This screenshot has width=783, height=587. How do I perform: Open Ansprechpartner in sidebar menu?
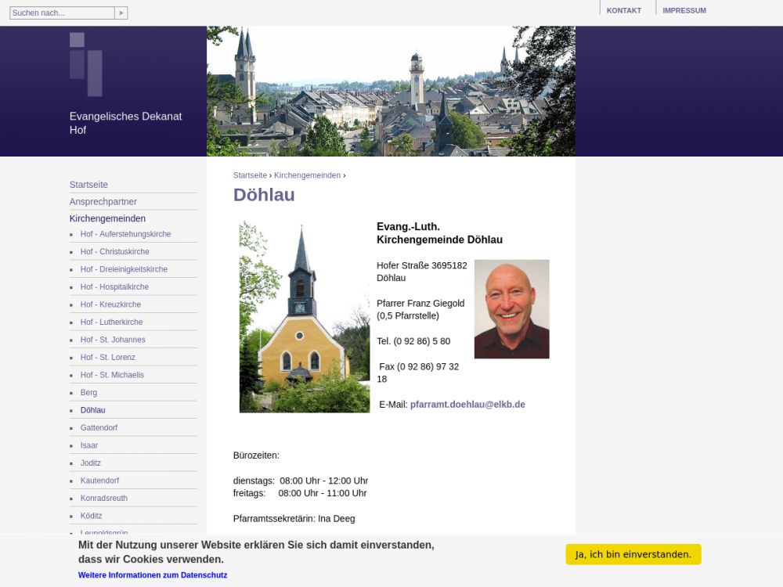(103, 202)
